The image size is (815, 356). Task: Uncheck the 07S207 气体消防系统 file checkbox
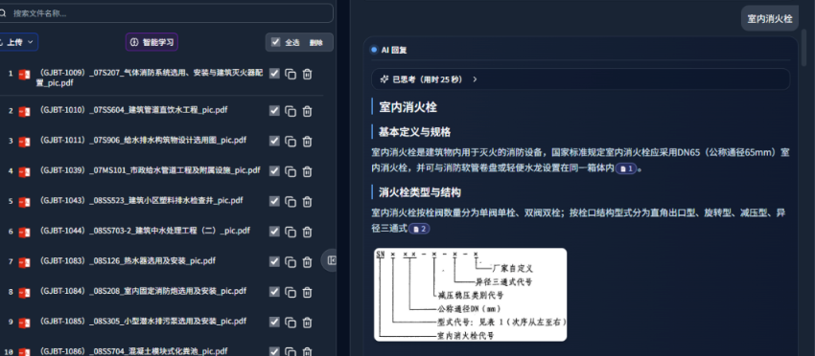[274, 74]
